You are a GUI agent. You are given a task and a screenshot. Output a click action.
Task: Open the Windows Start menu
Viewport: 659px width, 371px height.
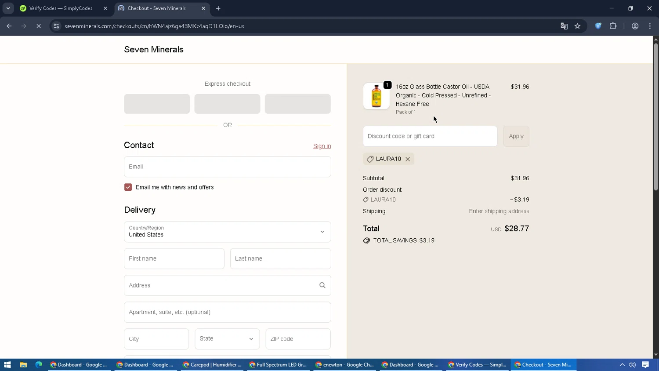(7, 365)
